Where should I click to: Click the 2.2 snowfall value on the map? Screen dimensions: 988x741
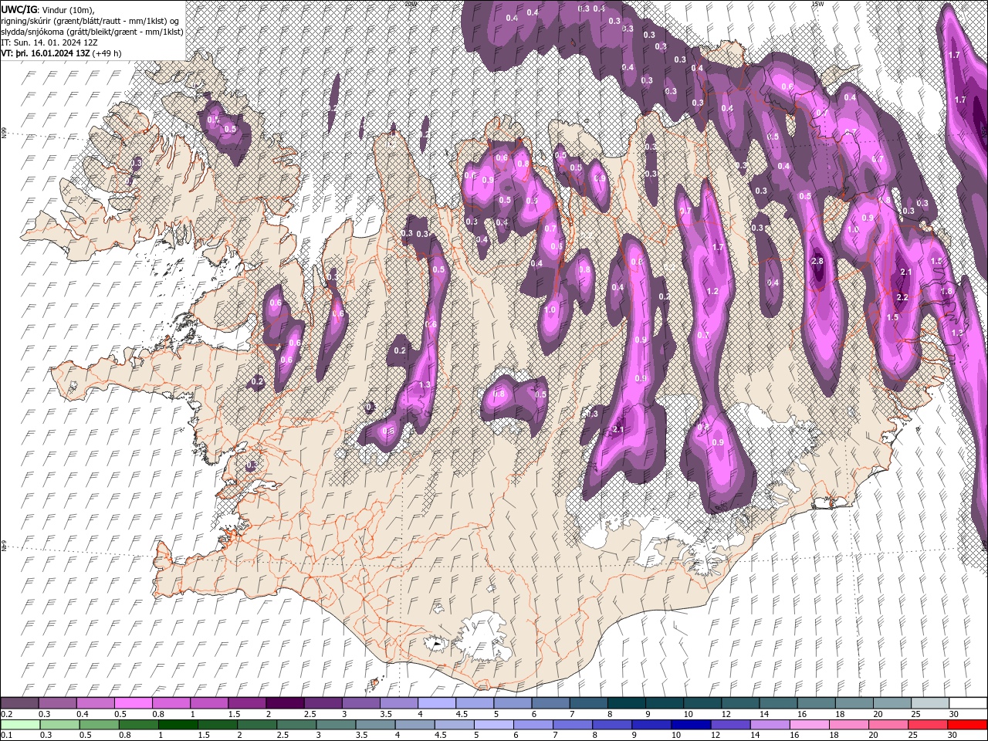click(902, 297)
